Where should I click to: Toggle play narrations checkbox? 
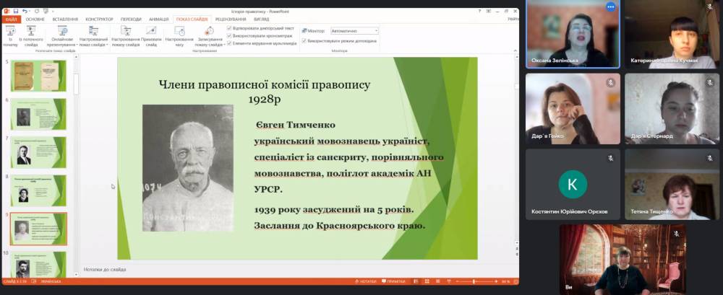point(230,27)
